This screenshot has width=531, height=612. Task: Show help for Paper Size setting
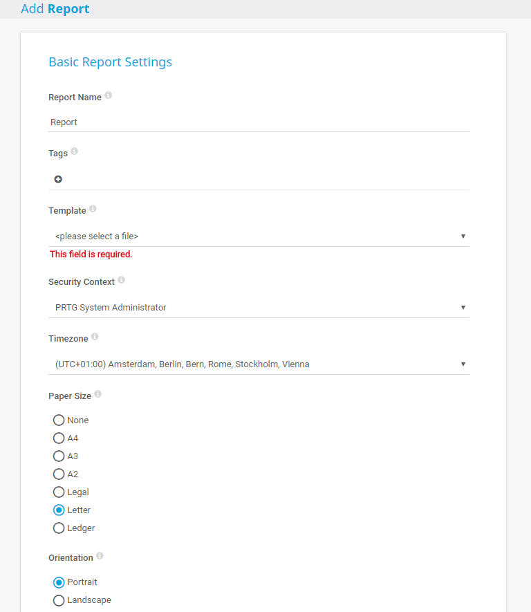98,394
